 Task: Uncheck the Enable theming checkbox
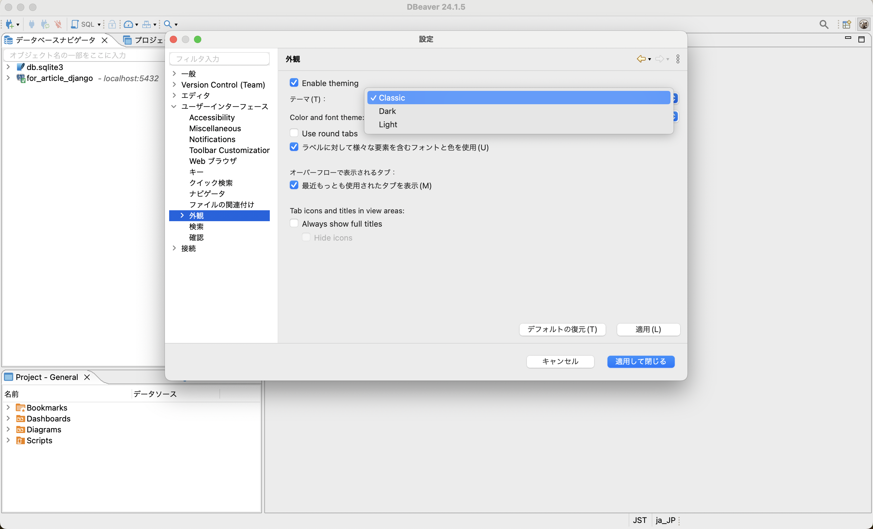294,82
